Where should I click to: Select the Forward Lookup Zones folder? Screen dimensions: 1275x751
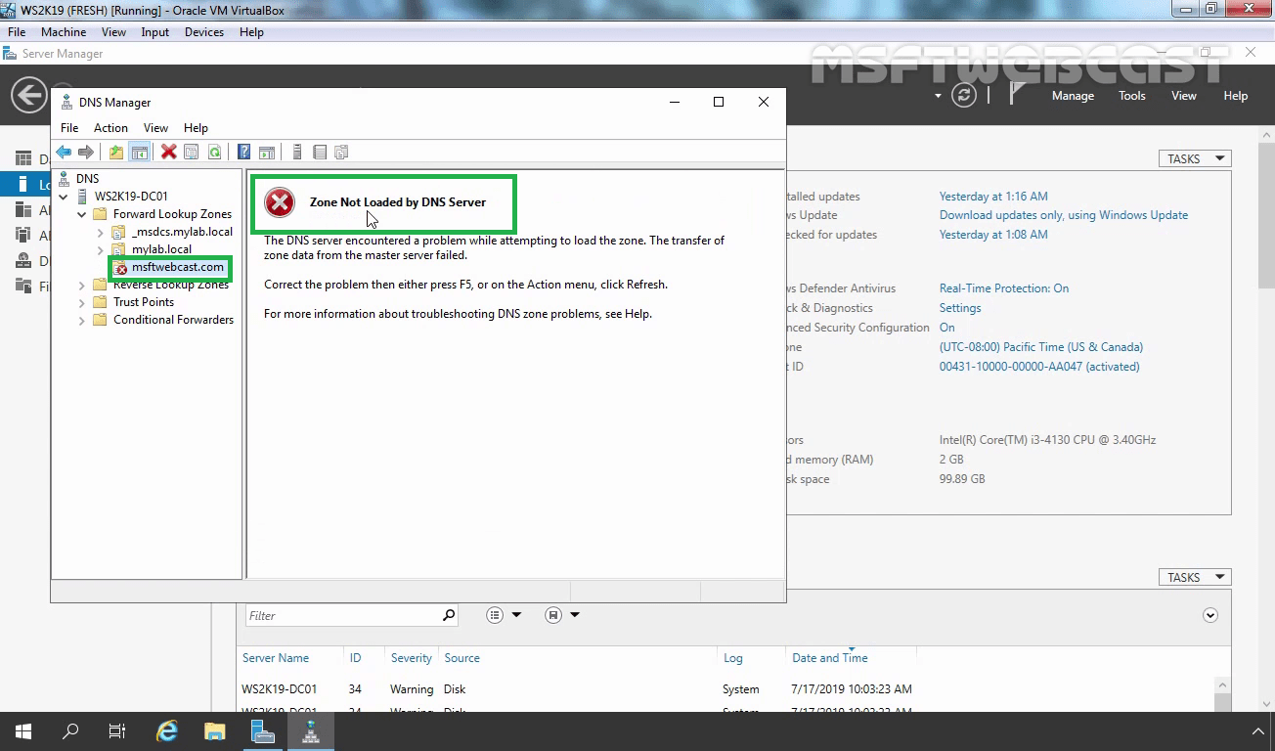coord(172,214)
